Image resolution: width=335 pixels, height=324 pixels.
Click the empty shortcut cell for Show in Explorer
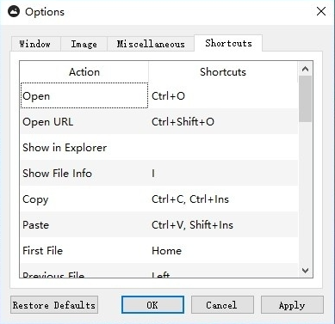coord(223,147)
